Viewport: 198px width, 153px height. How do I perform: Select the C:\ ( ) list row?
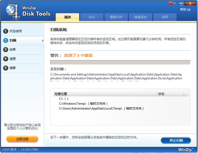click(x=121, y=99)
